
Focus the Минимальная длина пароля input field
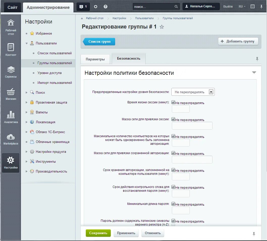[x=181, y=210]
